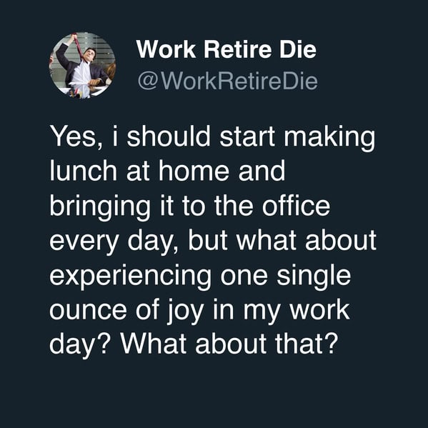
Task: Select the word "lunch" in the tweet
Action: (84, 171)
